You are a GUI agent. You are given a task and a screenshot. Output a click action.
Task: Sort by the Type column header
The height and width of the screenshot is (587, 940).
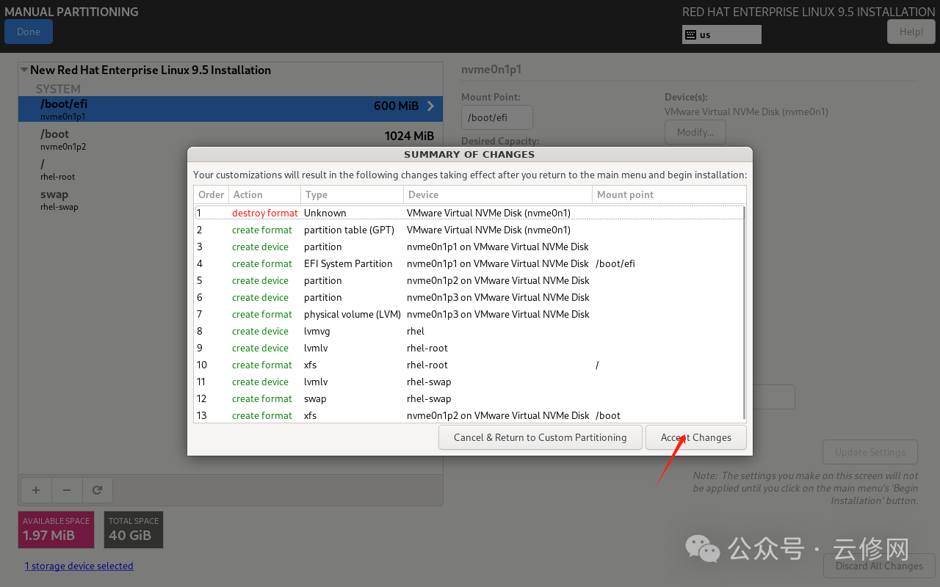tap(352, 194)
